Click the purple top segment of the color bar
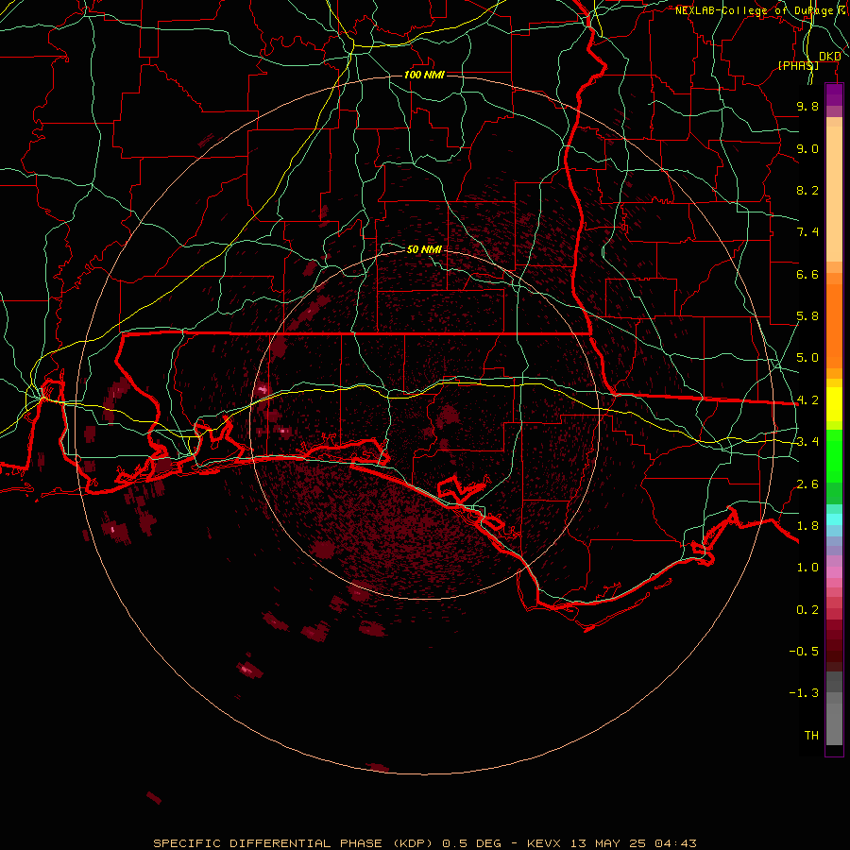This screenshot has width=850, height=850. pos(834,95)
